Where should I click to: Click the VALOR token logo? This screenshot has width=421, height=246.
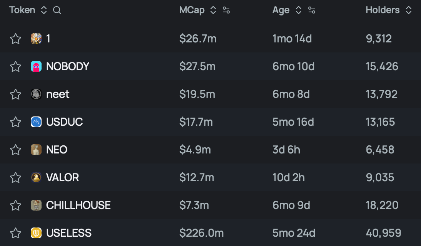pos(36,177)
